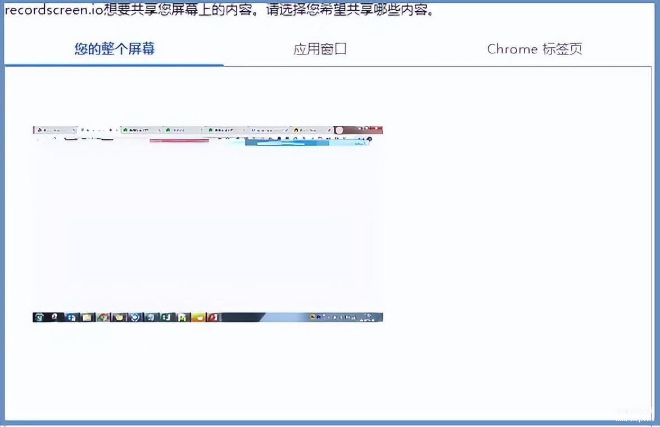Image resolution: width=660 pixels, height=427 pixels.
Task: Click the watermark at the dialog's bottom right
Action: [635, 414]
